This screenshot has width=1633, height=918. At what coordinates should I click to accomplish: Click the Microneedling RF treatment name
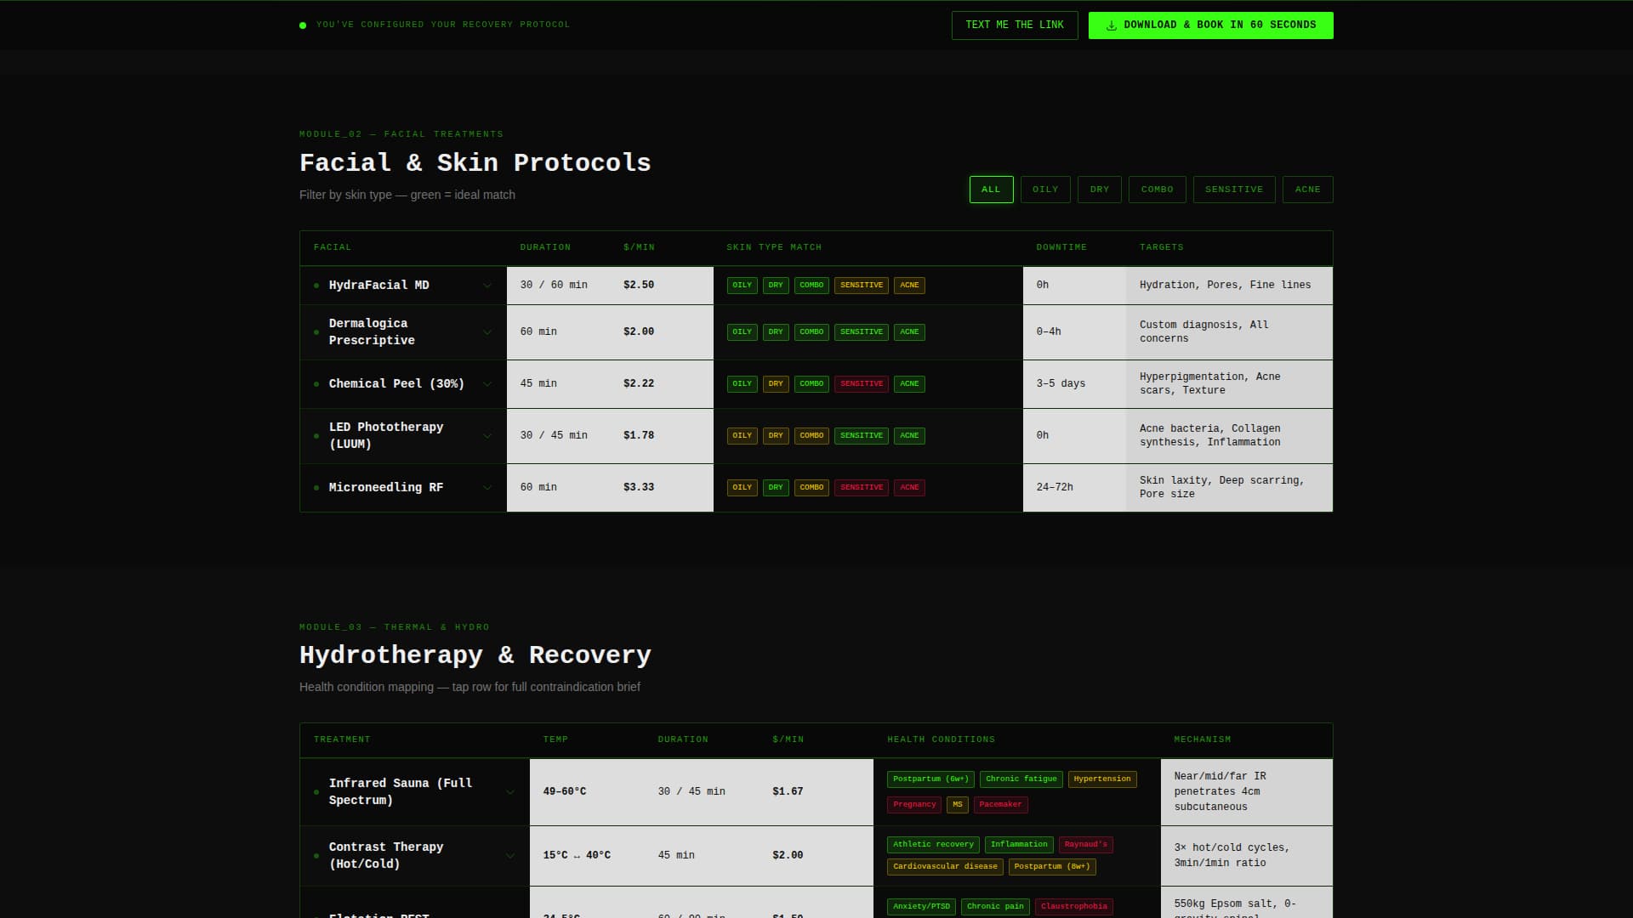point(386,488)
